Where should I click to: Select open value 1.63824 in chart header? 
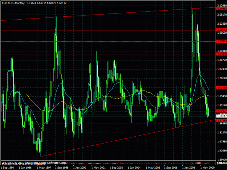click(31, 3)
